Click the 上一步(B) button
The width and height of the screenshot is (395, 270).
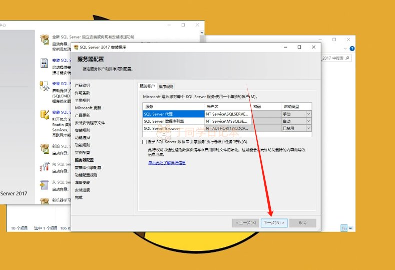(x=246, y=222)
